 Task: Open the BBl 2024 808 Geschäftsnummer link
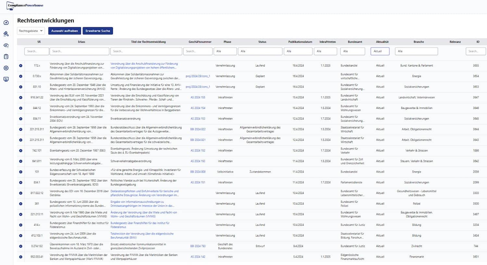tap(198, 172)
